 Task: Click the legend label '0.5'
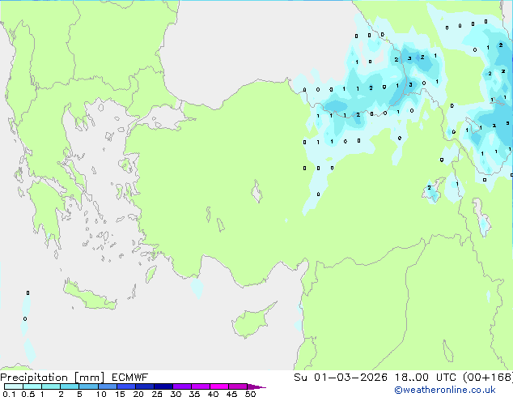pos(28,394)
